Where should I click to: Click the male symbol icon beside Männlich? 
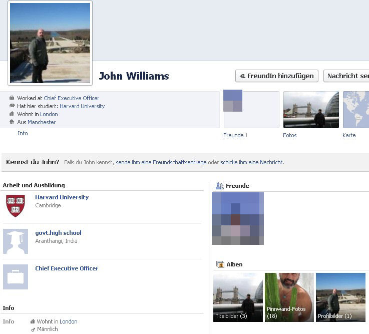click(x=33, y=329)
